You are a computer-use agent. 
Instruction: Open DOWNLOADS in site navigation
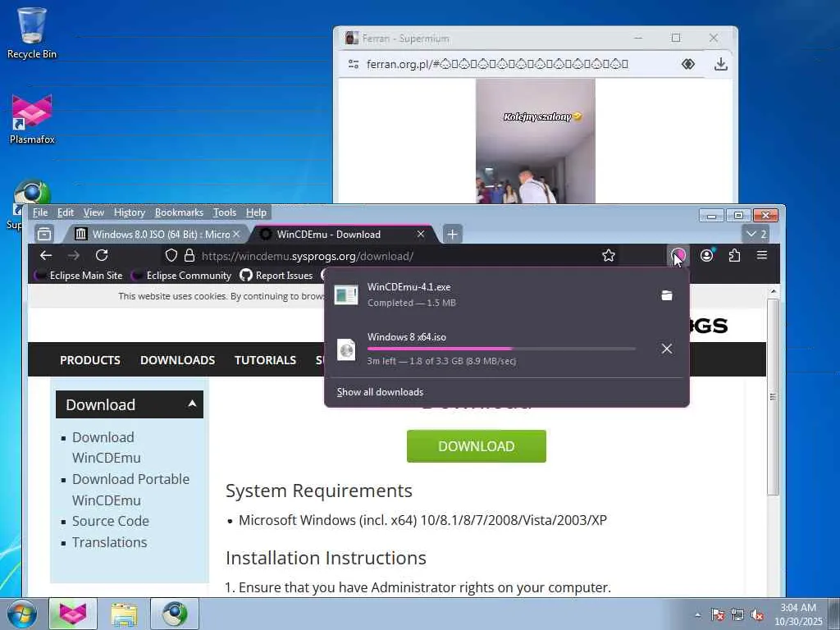tap(177, 360)
